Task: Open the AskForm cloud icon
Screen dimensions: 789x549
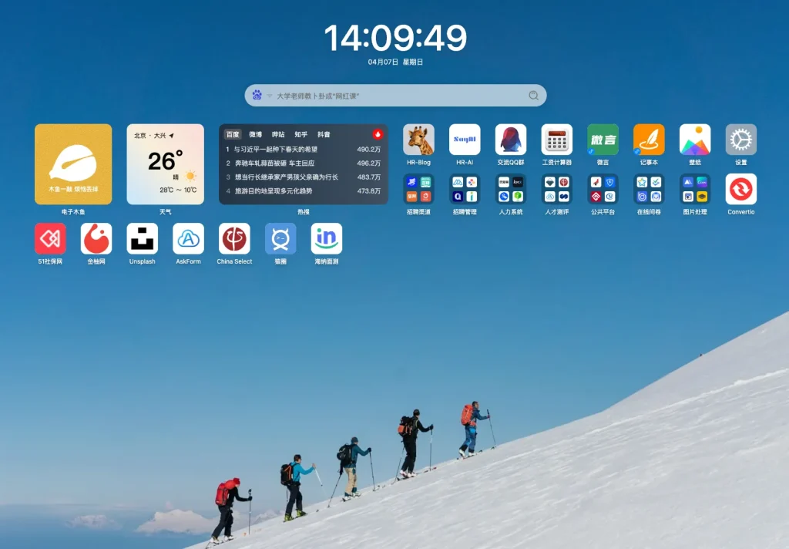Action: 188,239
